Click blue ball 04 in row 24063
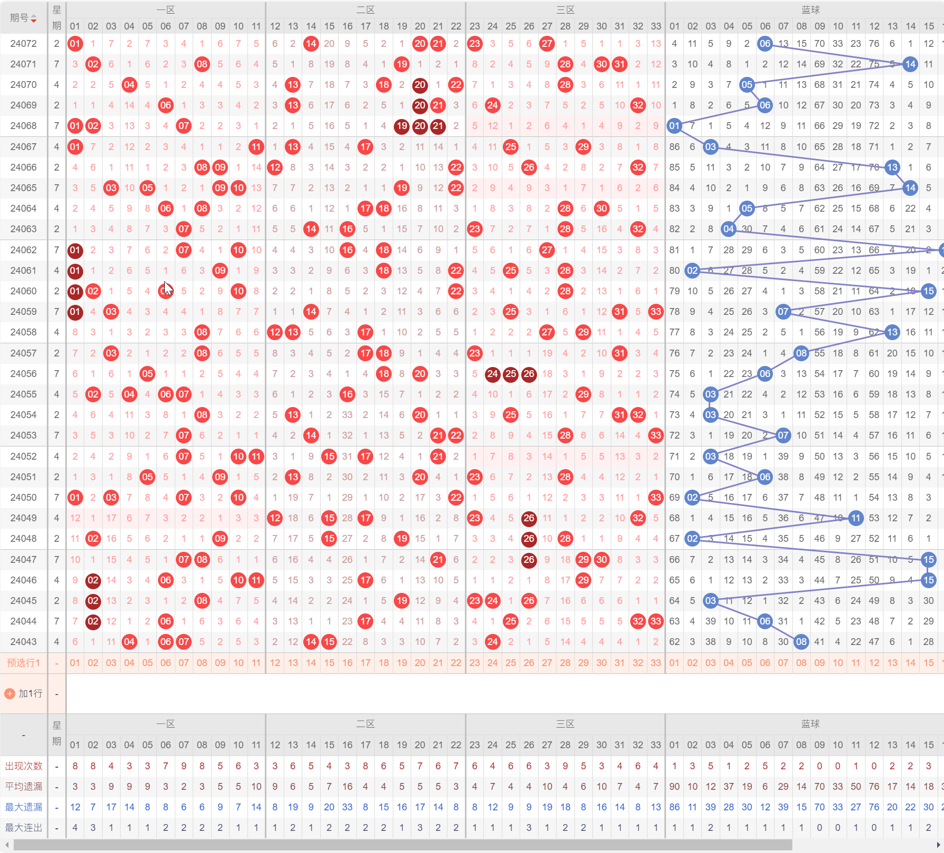This screenshot has height=853, width=944. 729,229
